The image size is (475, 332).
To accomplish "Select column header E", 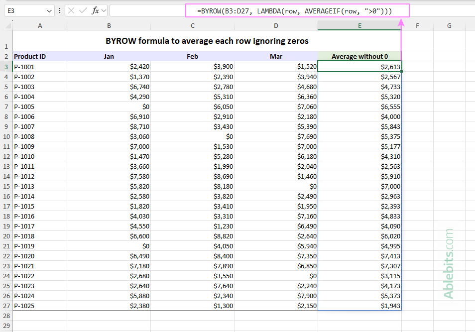I will (359, 25).
